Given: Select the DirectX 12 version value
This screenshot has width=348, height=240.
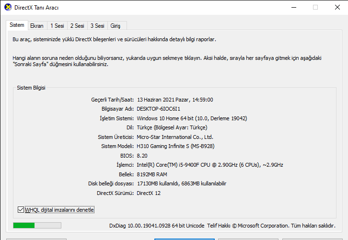Looking at the screenshot, I should tap(149, 193).
